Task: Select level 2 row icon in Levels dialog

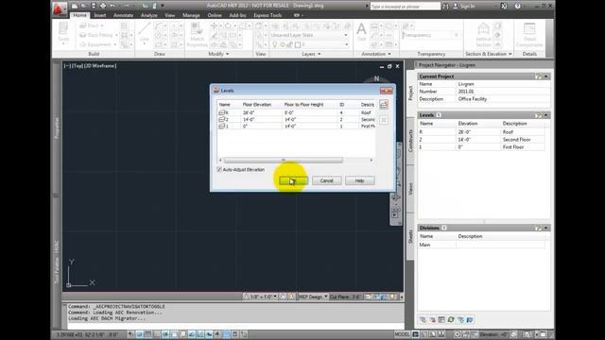Action: 221,120
